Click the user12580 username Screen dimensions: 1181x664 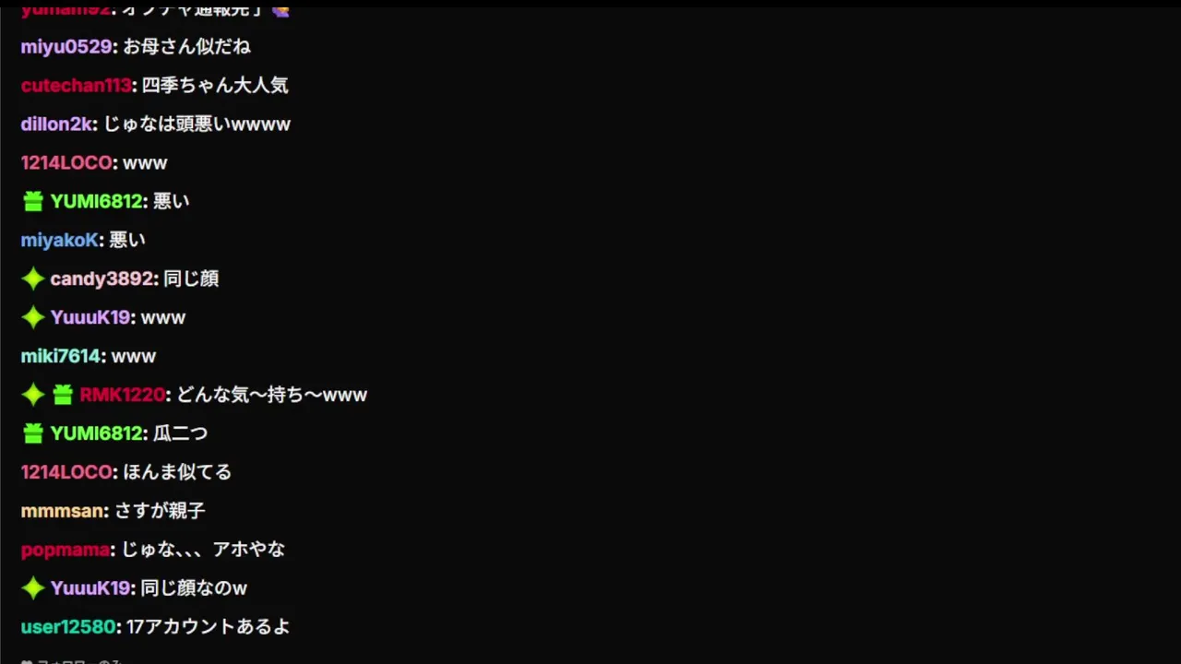[68, 627]
